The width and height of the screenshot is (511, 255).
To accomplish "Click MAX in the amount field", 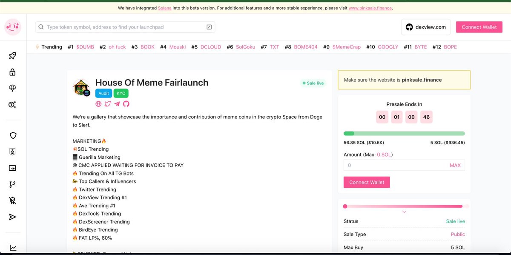I will coord(455,165).
